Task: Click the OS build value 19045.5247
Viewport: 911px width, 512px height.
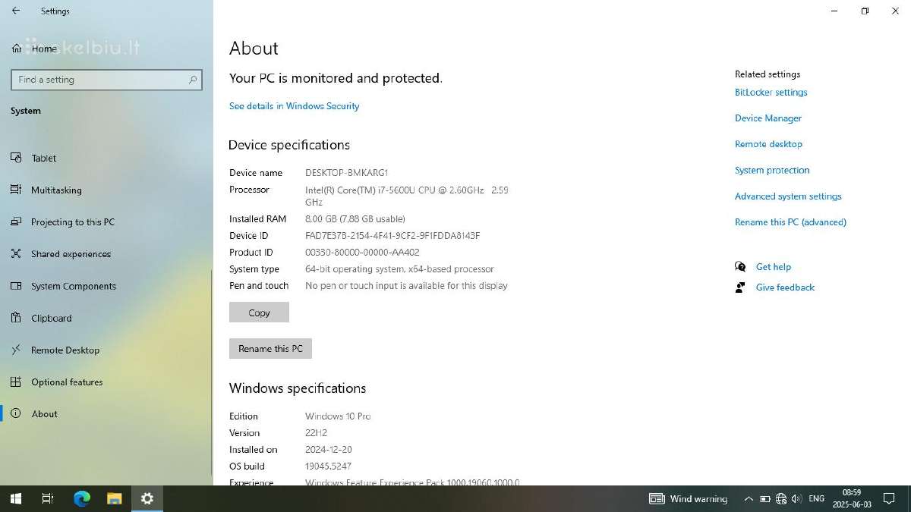Action: [328, 466]
